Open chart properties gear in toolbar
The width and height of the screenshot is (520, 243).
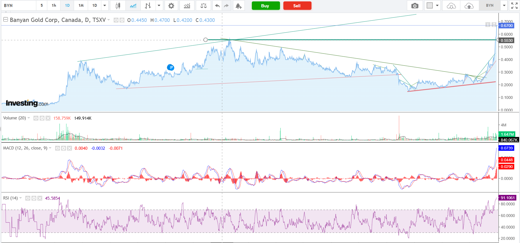[x=171, y=6]
